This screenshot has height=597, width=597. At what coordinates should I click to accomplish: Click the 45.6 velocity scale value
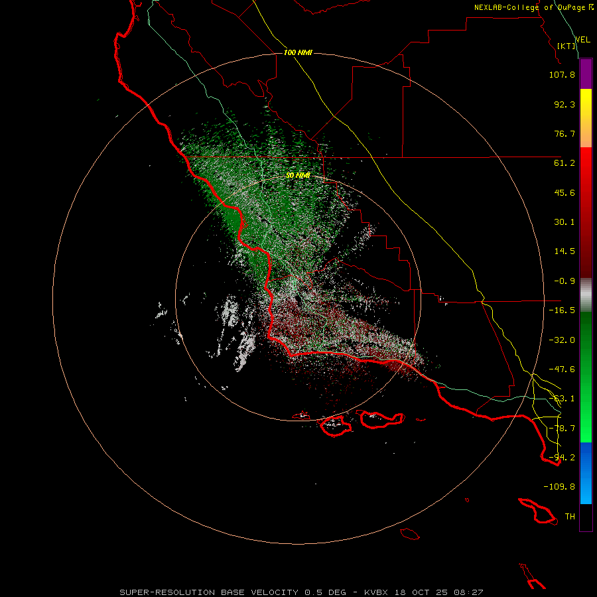(564, 192)
